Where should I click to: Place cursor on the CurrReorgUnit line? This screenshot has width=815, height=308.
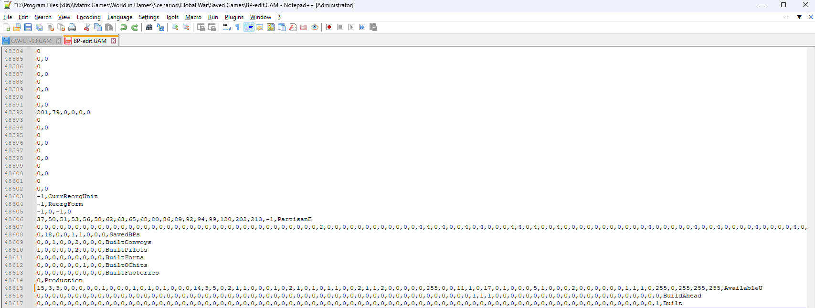67,196
